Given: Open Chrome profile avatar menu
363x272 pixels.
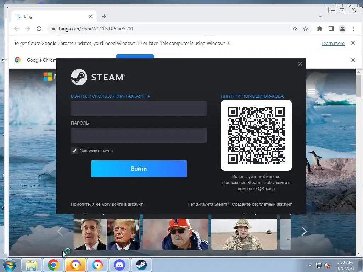Looking at the screenshot, I should coord(342,29).
